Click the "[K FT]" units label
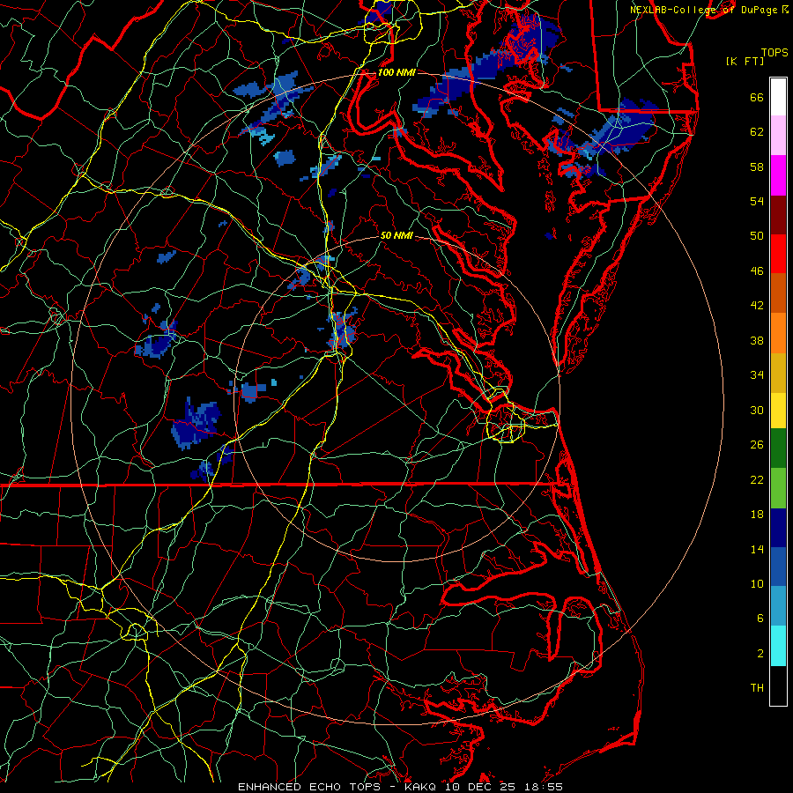The height and width of the screenshot is (793, 793). coord(745,62)
